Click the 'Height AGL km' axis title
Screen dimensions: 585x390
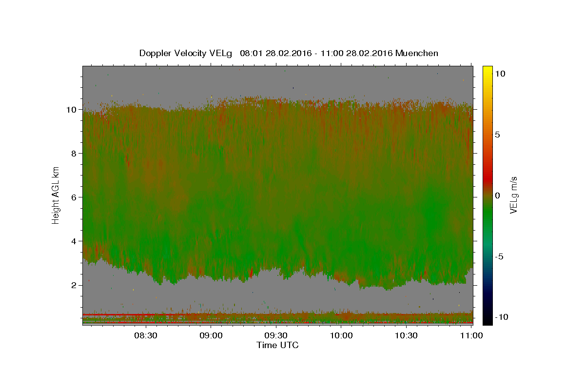(x=56, y=195)
